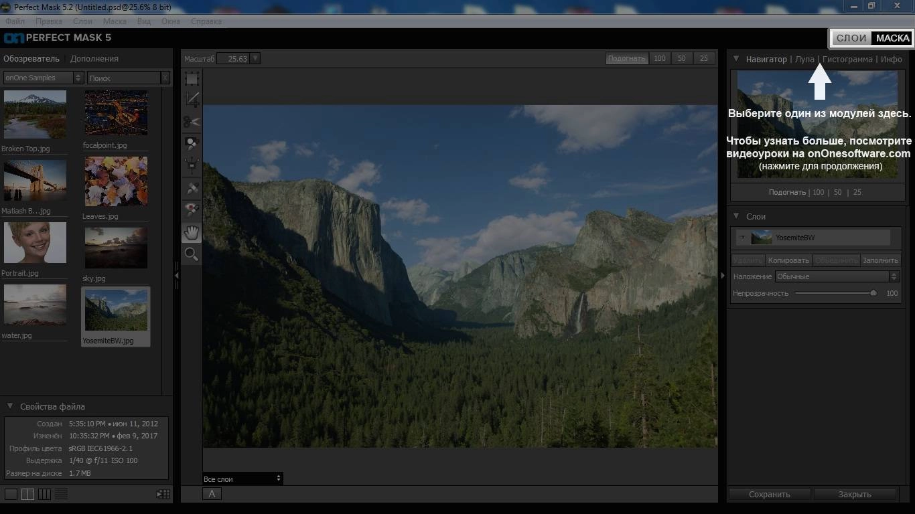Open the Файл menu
Image resolution: width=915 pixels, height=514 pixels.
tap(15, 21)
